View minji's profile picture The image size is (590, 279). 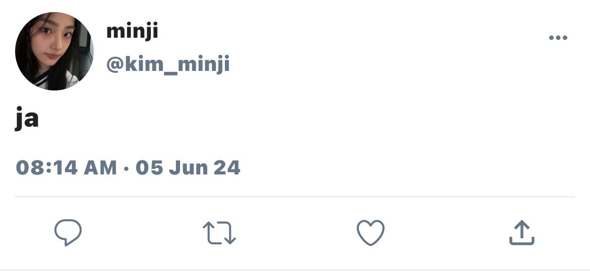pyautogui.click(x=54, y=51)
